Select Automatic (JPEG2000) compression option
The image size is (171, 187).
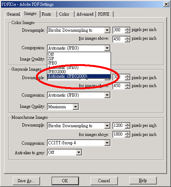point(79,76)
